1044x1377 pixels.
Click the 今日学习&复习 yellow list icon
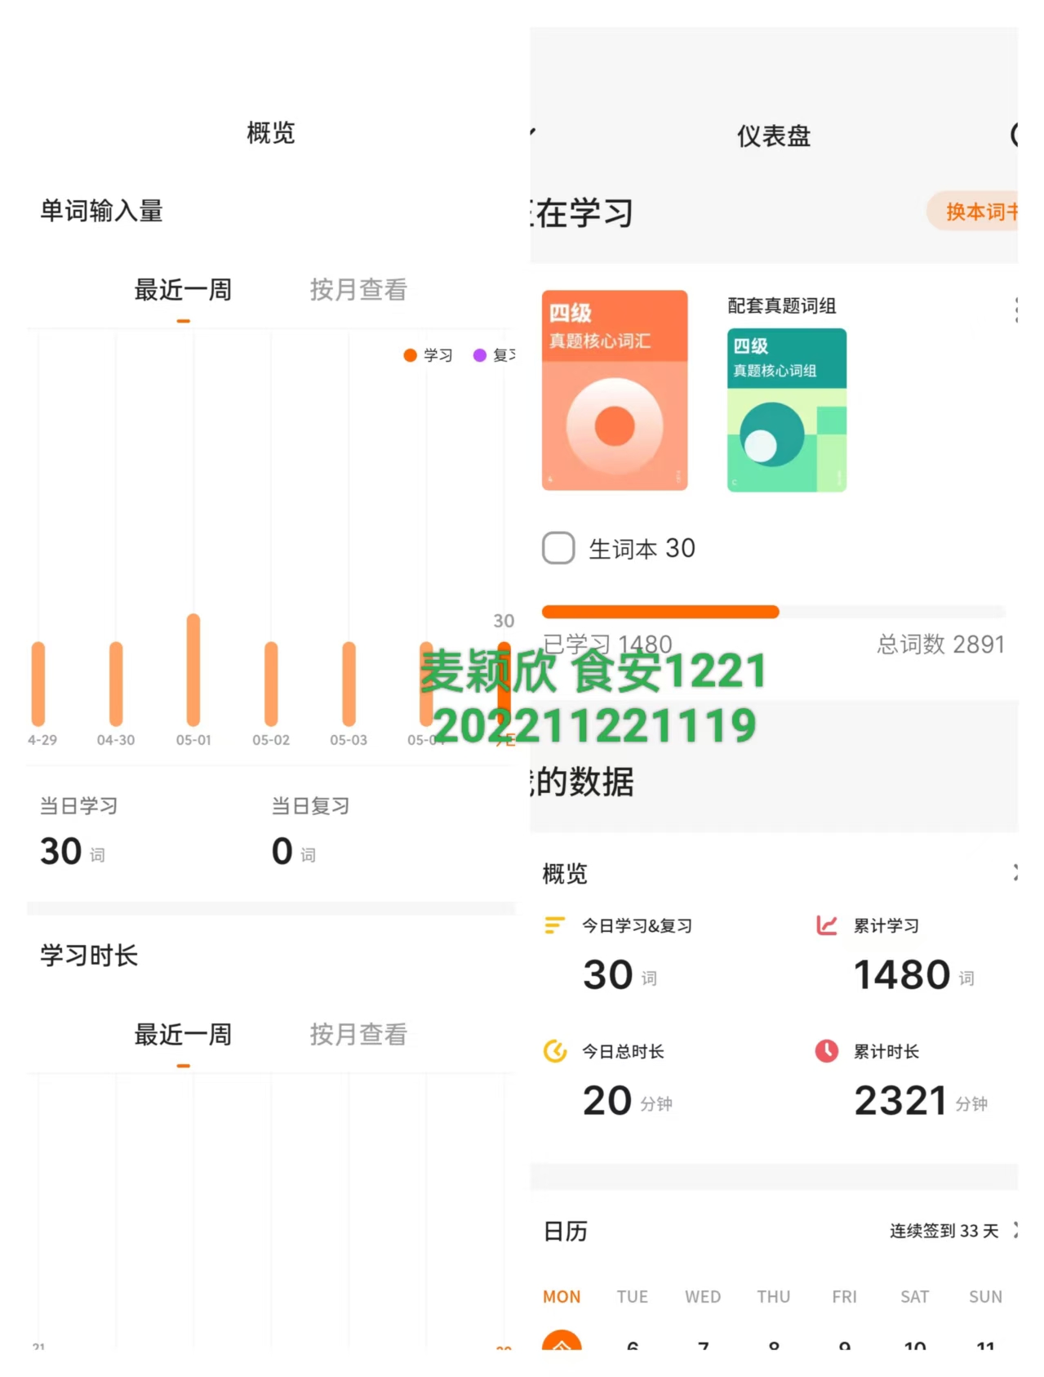pyautogui.click(x=554, y=925)
